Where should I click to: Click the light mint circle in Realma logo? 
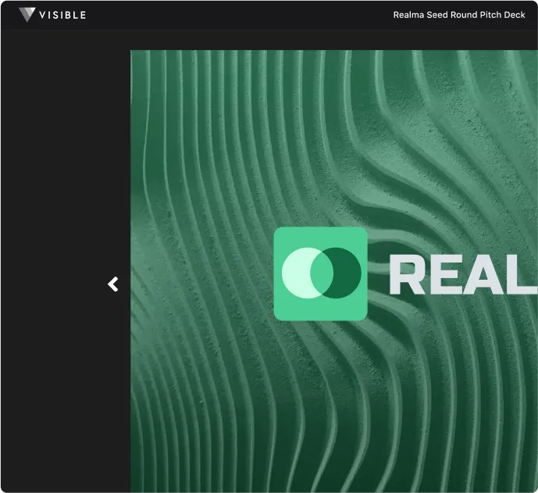298,273
